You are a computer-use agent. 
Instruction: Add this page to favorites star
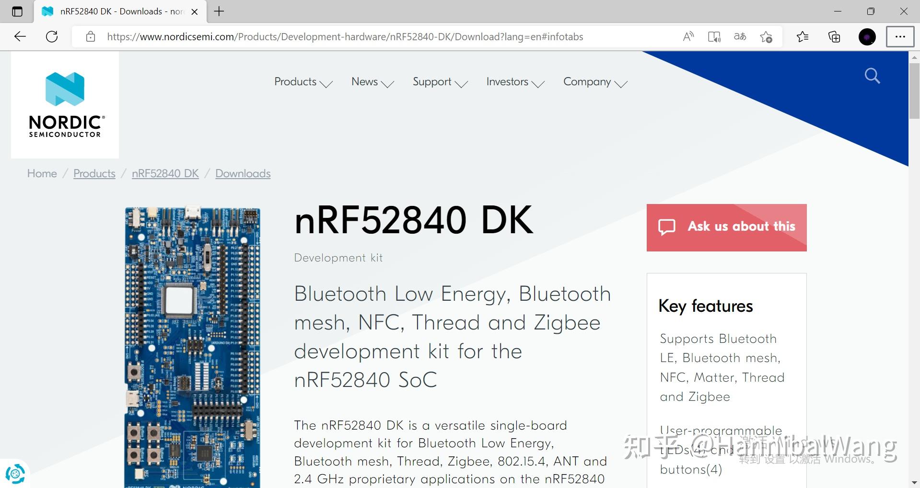(x=766, y=36)
